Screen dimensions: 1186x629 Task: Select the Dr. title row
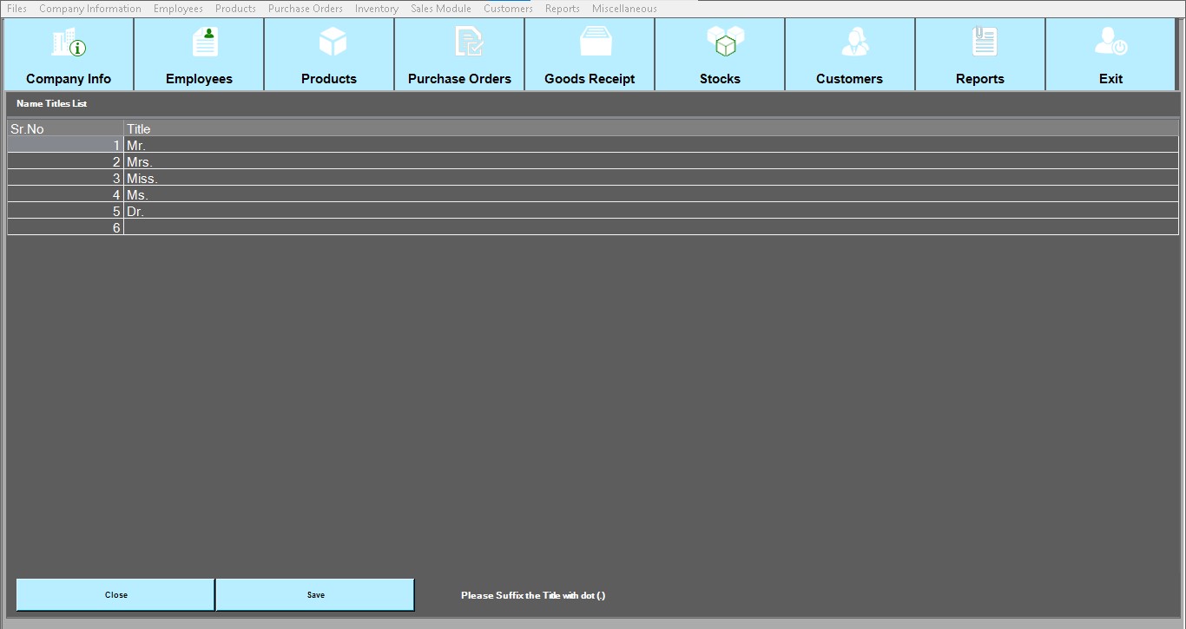[651, 211]
